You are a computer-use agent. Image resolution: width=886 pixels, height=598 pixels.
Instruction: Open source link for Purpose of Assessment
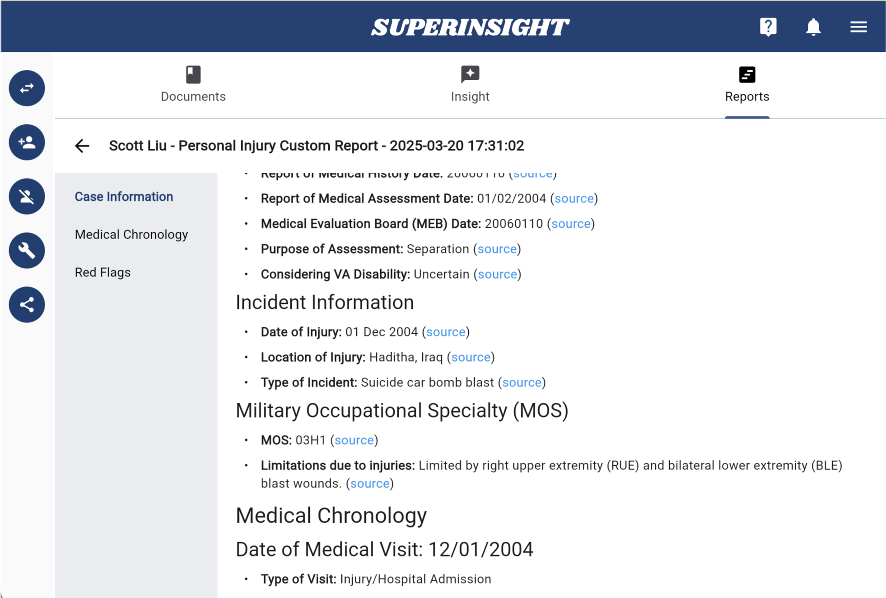(x=497, y=249)
